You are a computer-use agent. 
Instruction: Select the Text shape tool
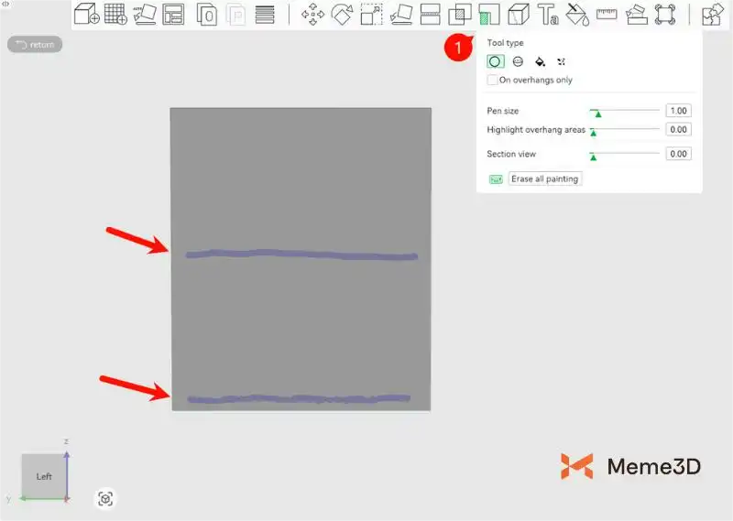(548, 15)
